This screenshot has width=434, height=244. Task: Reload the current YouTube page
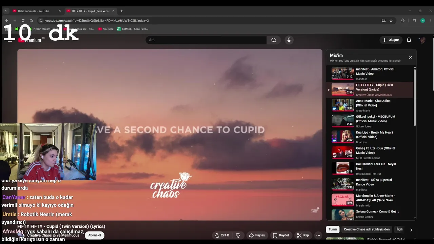[x=23, y=20]
